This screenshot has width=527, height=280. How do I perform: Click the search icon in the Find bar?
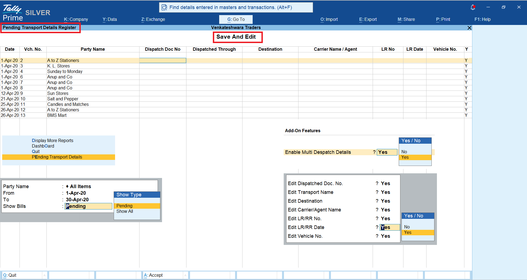(164, 7)
